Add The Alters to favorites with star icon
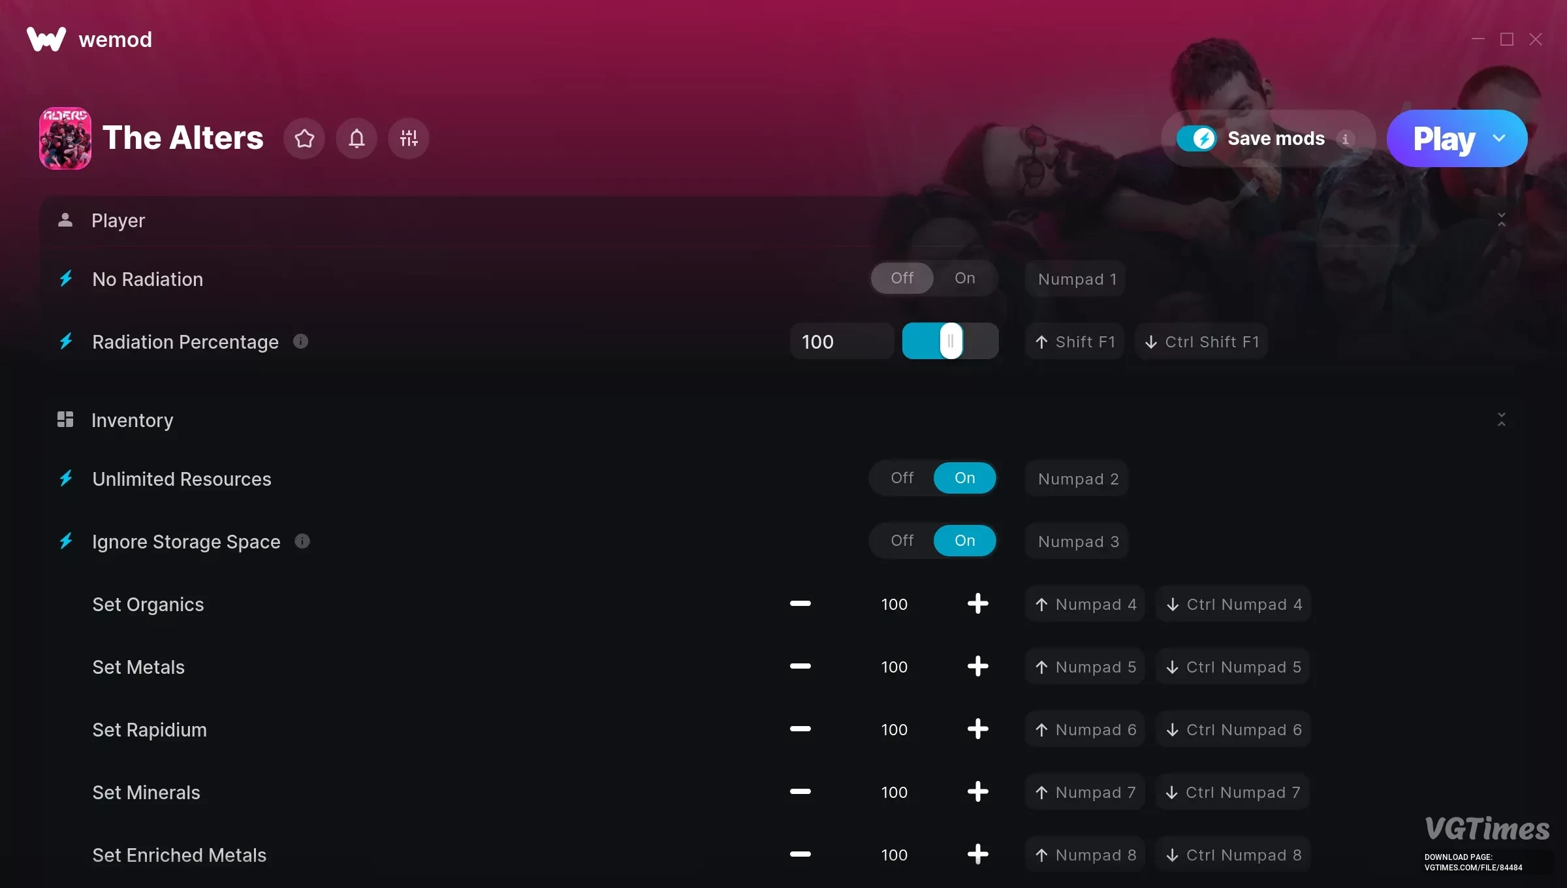 click(x=304, y=138)
